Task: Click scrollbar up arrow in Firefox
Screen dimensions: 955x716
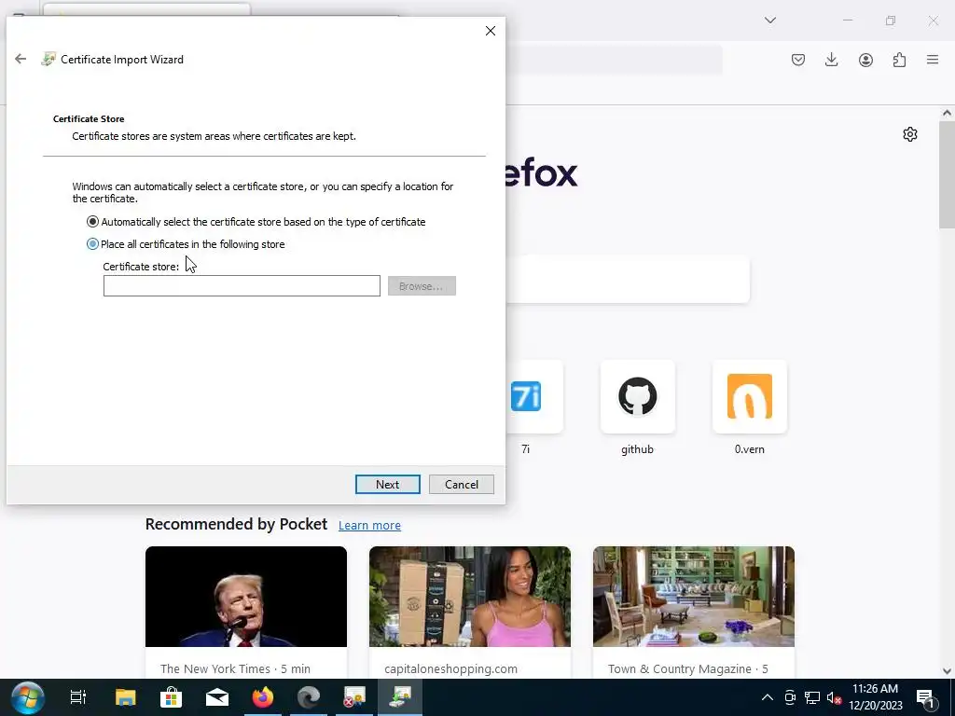Action: point(947,113)
